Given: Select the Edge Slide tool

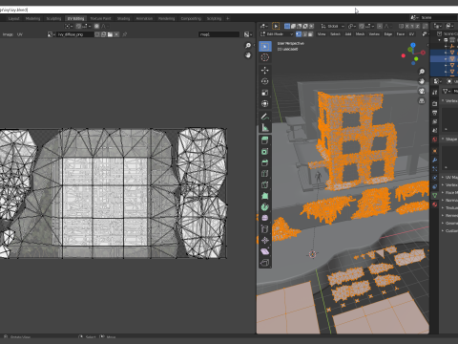Looking at the screenshot, I should point(265,229).
